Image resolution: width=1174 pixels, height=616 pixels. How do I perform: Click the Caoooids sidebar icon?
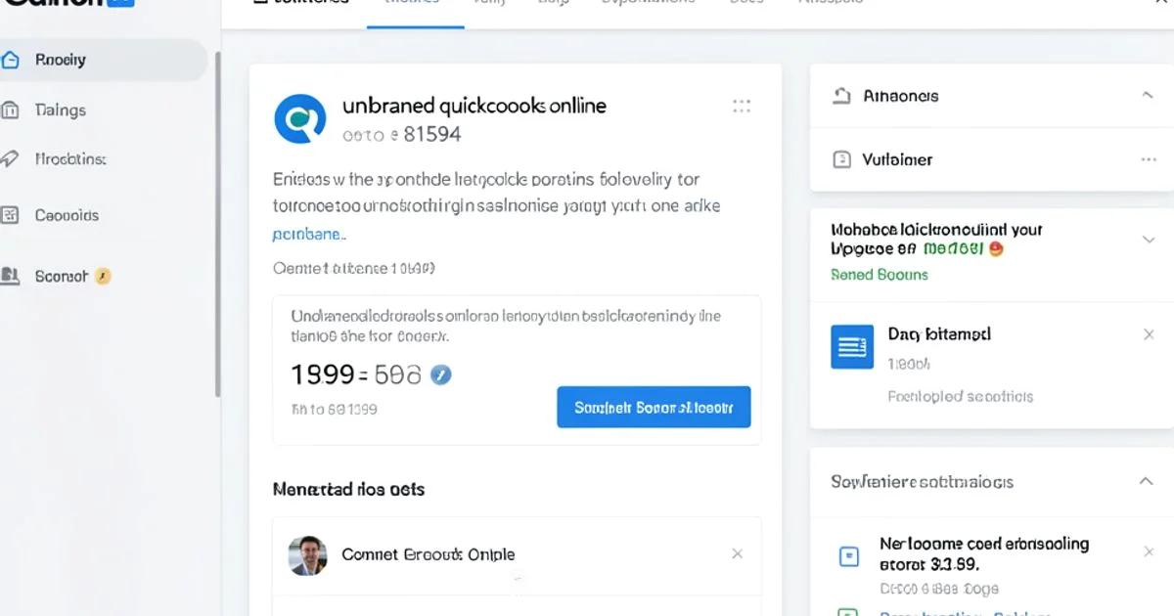11,215
